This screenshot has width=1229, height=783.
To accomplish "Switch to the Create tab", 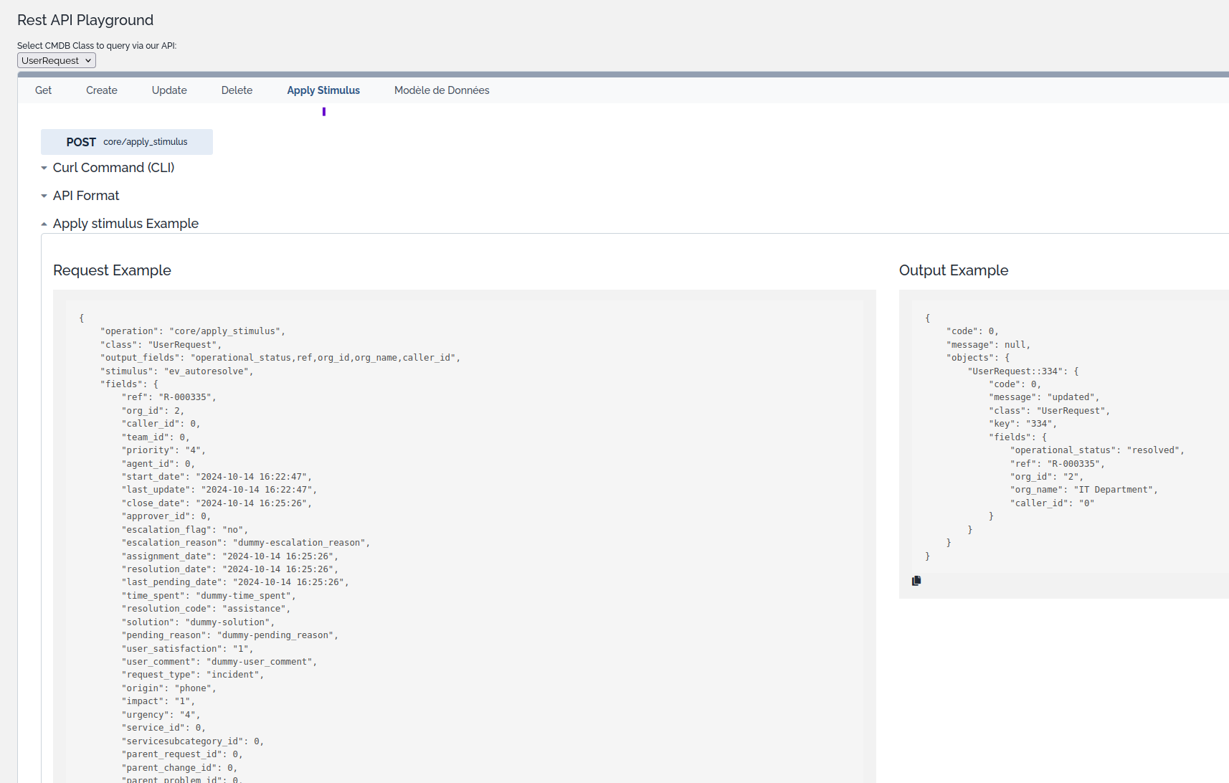I will [102, 90].
